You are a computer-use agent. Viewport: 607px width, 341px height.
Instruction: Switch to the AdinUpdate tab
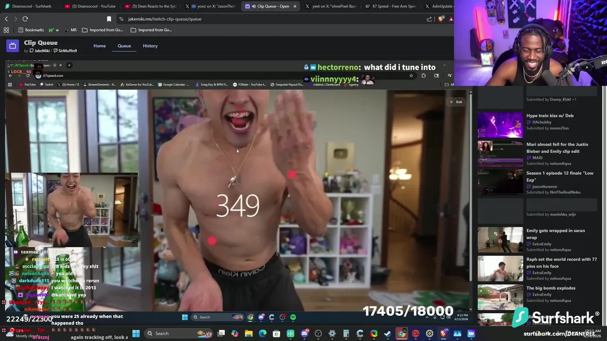pos(439,6)
